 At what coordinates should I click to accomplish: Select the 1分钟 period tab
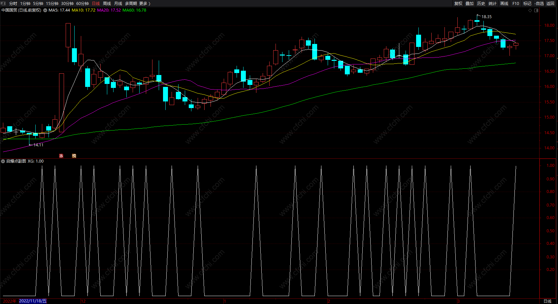pyautogui.click(x=25, y=3)
